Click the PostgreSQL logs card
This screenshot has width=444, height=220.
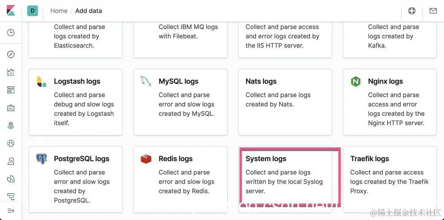[x=76, y=178]
